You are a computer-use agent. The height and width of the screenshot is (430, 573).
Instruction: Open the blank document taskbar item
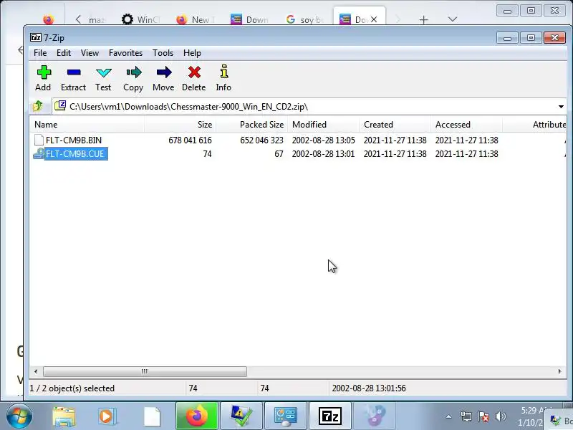[x=152, y=416]
